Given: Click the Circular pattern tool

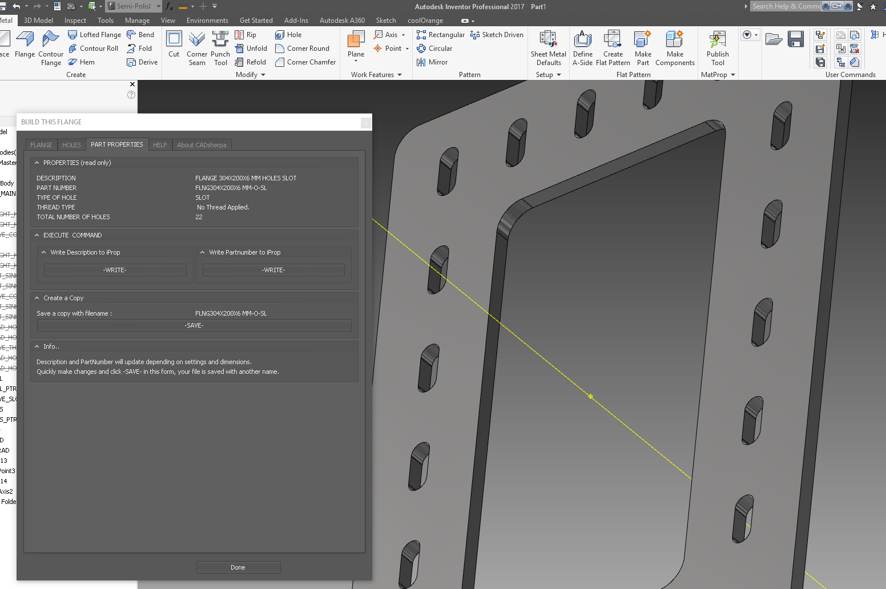Looking at the screenshot, I should [x=434, y=49].
